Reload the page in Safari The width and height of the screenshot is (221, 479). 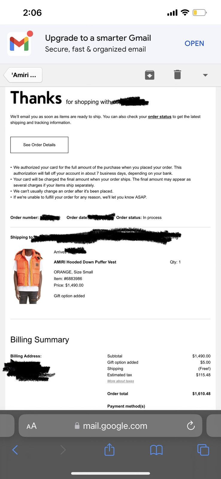(x=191, y=426)
